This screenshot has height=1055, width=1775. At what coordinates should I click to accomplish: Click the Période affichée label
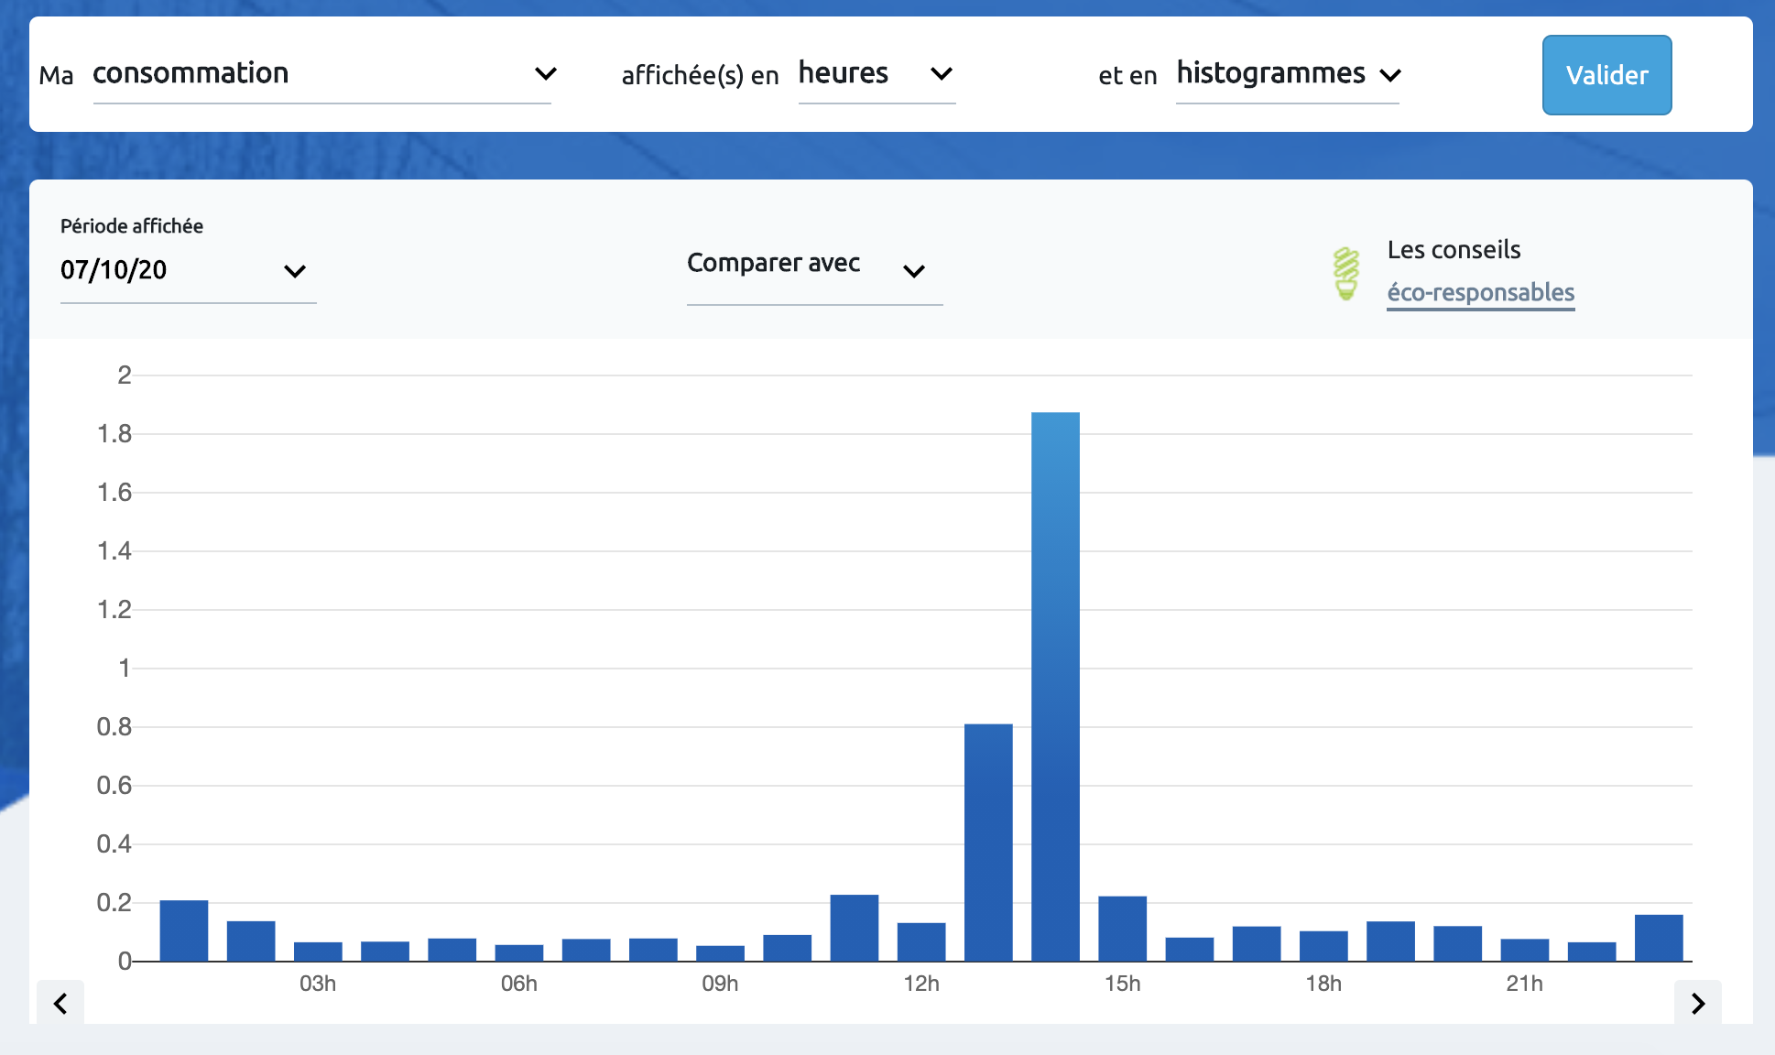(x=132, y=226)
